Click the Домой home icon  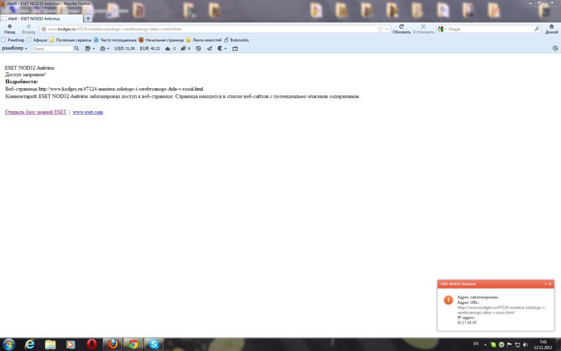[x=551, y=27]
